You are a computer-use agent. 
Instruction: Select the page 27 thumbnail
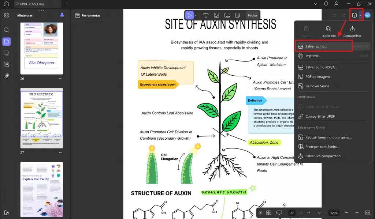(x=42, y=118)
